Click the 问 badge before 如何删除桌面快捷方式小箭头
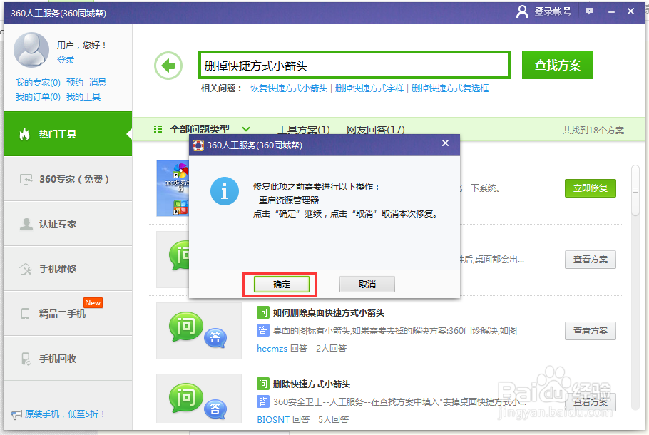Screen dimensions: 649x435 coord(263,312)
